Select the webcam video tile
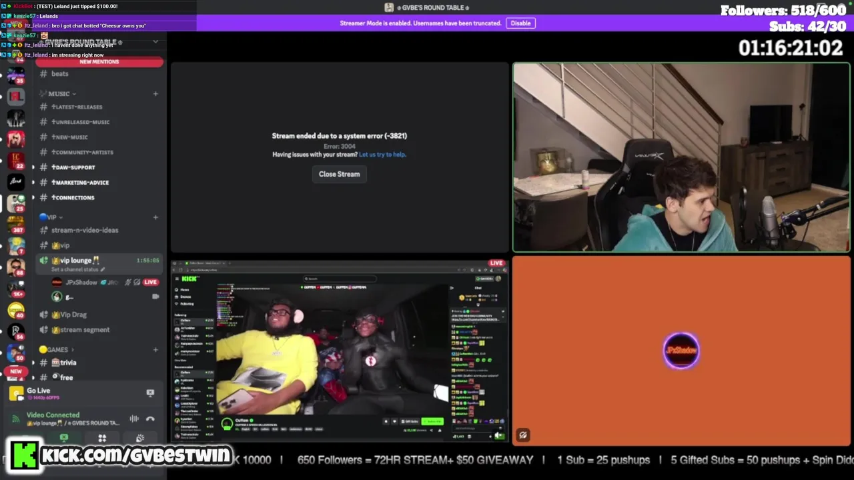This screenshot has height=480, width=854. (x=681, y=157)
